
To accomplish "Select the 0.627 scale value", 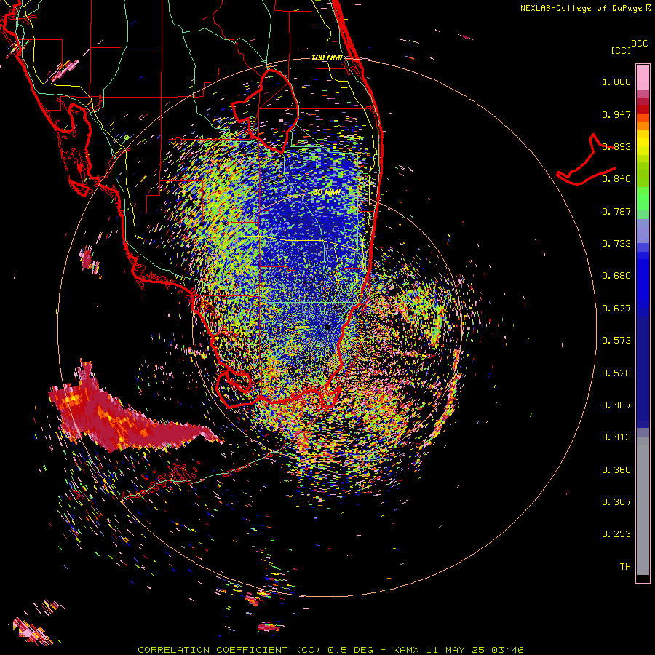I will tap(616, 309).
